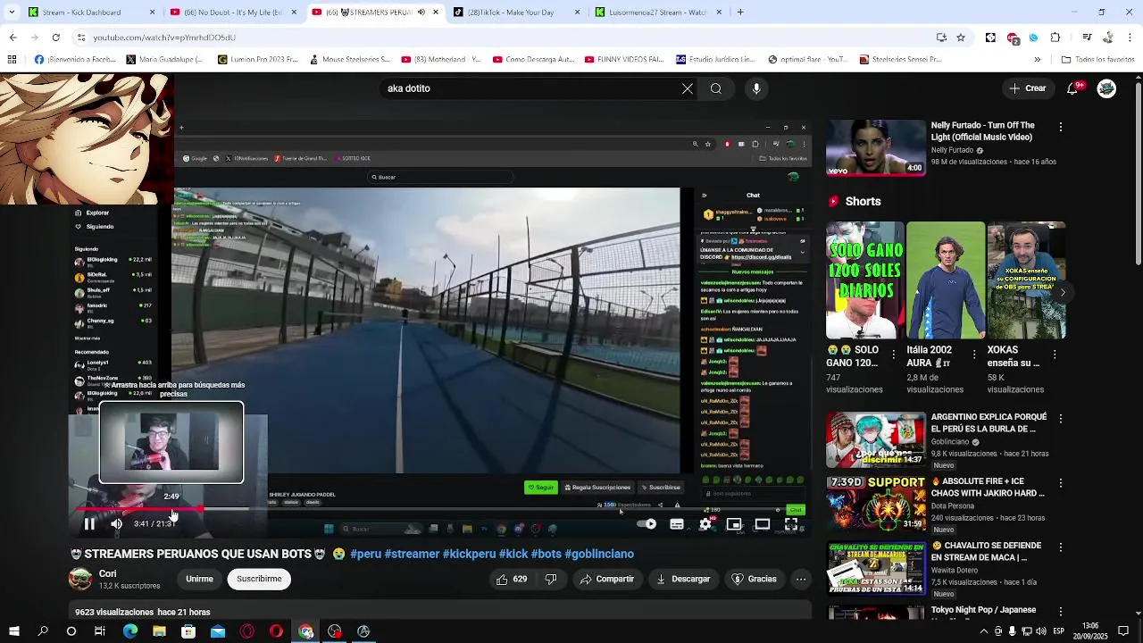Clear the search box with X
1143x643 pixels.
688,88
